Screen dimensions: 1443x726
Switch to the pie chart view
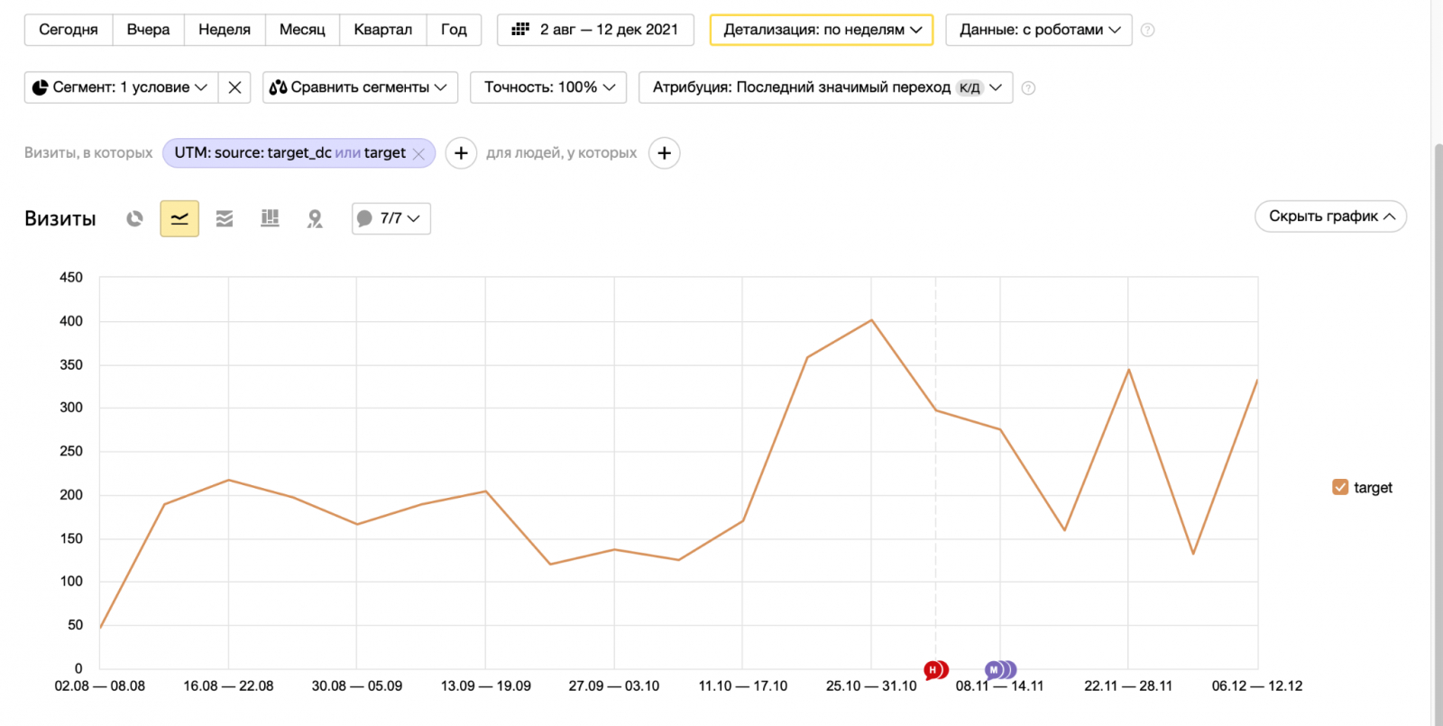coord(134,218)
